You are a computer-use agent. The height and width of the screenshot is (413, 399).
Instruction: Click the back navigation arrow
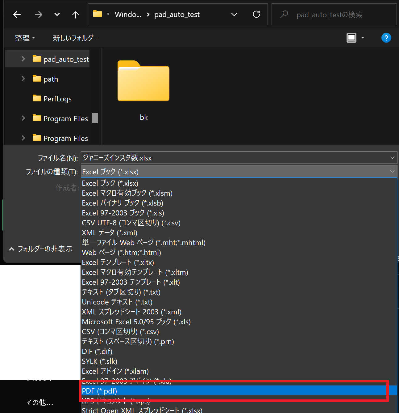pos(17,14)
